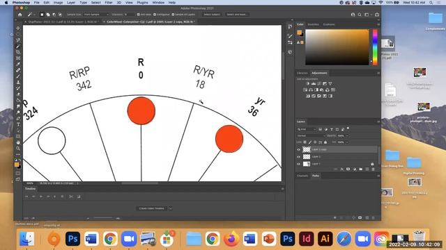Switch to the Channels tab
The image size is (446, 250).
click(302, 176)
